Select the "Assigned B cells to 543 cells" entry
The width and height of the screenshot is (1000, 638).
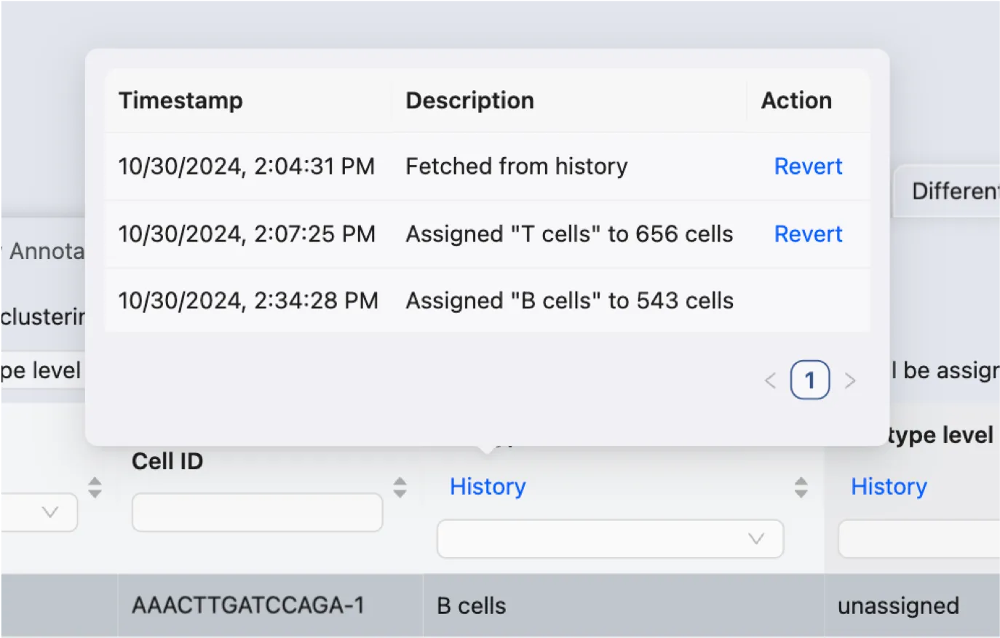coord(569,301)
